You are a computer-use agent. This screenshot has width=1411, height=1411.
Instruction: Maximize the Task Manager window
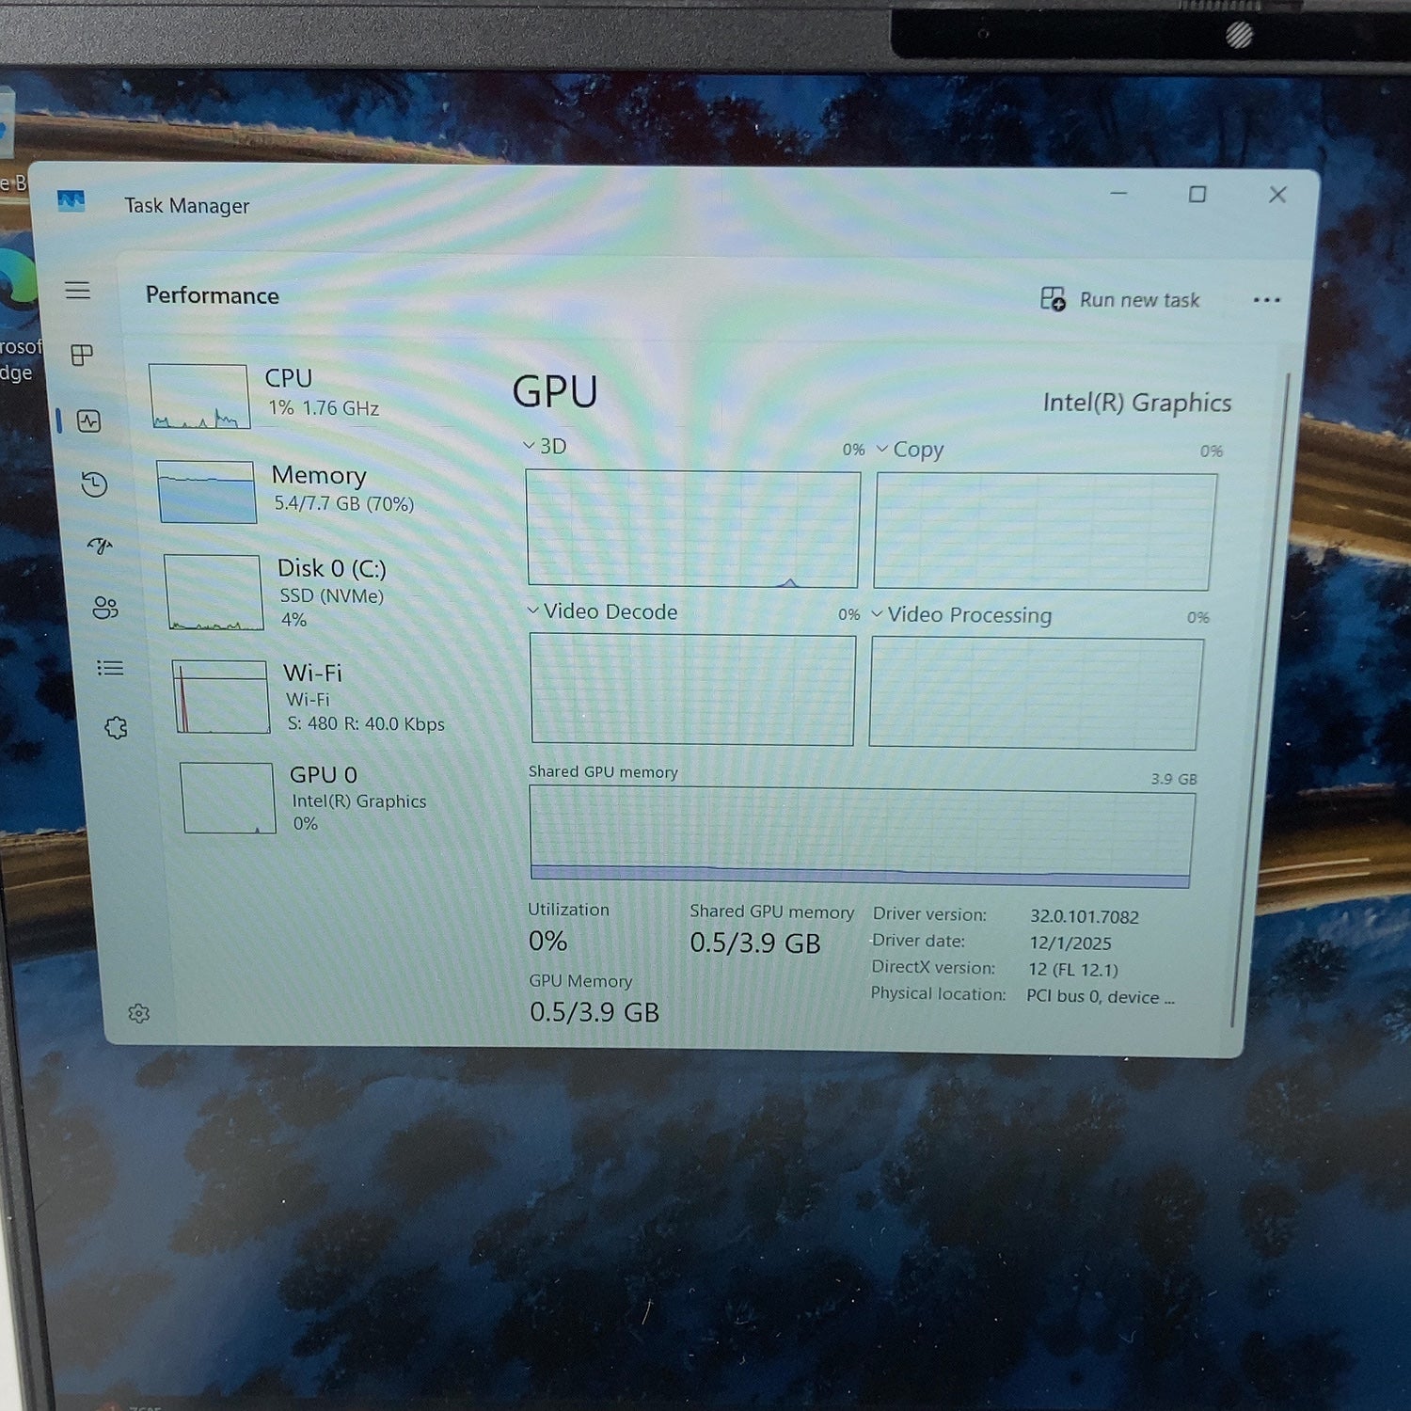1197,194
